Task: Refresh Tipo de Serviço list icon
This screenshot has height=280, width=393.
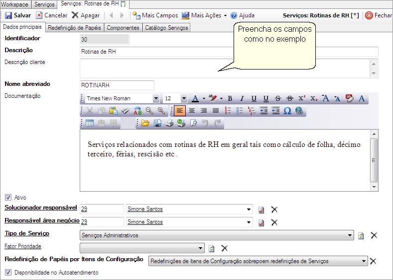Action: tap(361, 235)
